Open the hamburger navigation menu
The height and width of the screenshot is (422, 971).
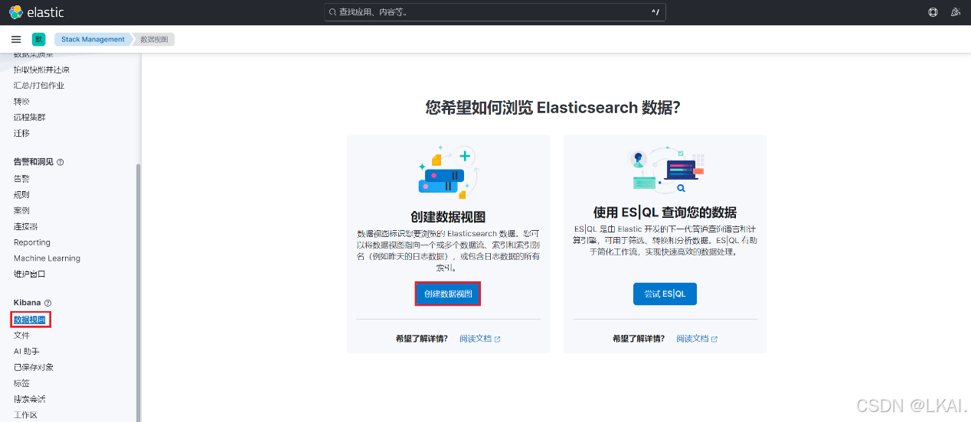16,39
